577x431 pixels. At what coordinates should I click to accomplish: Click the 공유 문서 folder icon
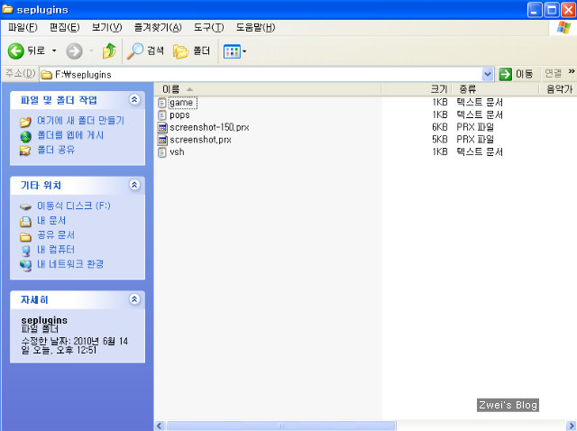point(25,236)
